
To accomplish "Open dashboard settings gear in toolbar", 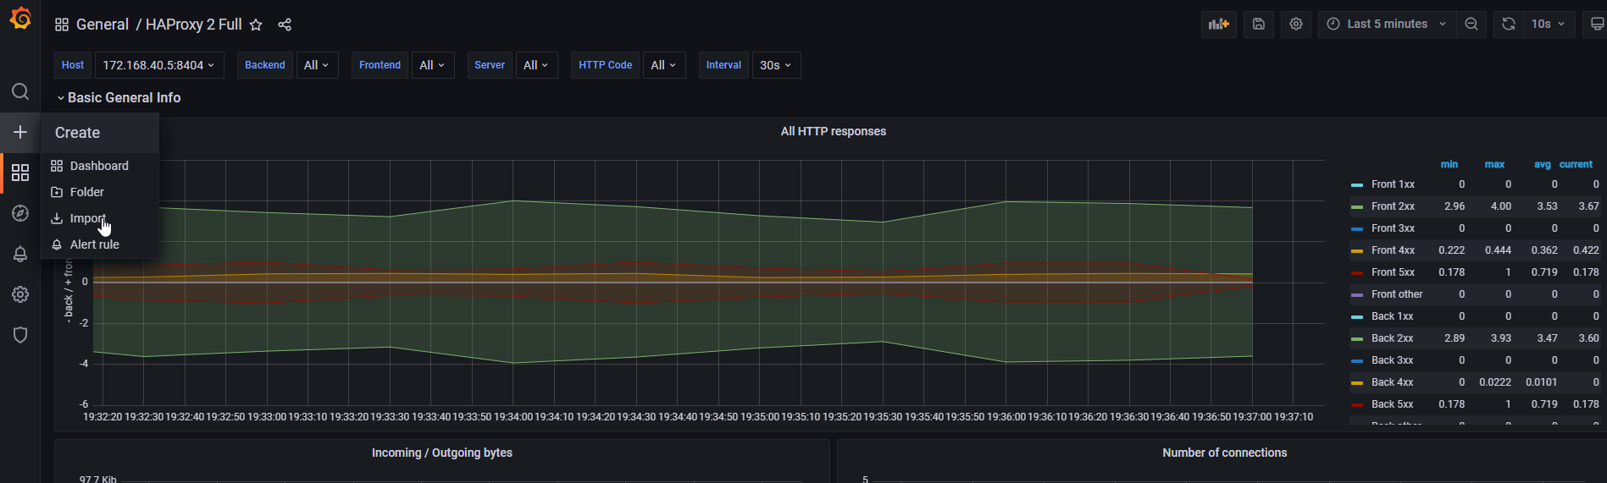I will click(x=1296, y=24).
